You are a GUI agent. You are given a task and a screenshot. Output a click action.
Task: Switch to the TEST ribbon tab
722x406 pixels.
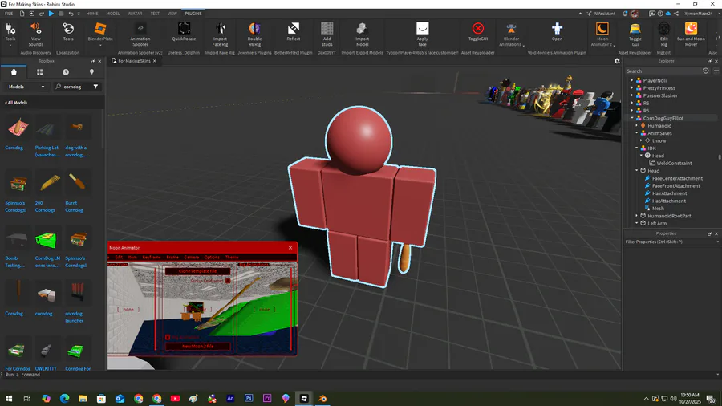click(155, 14)
